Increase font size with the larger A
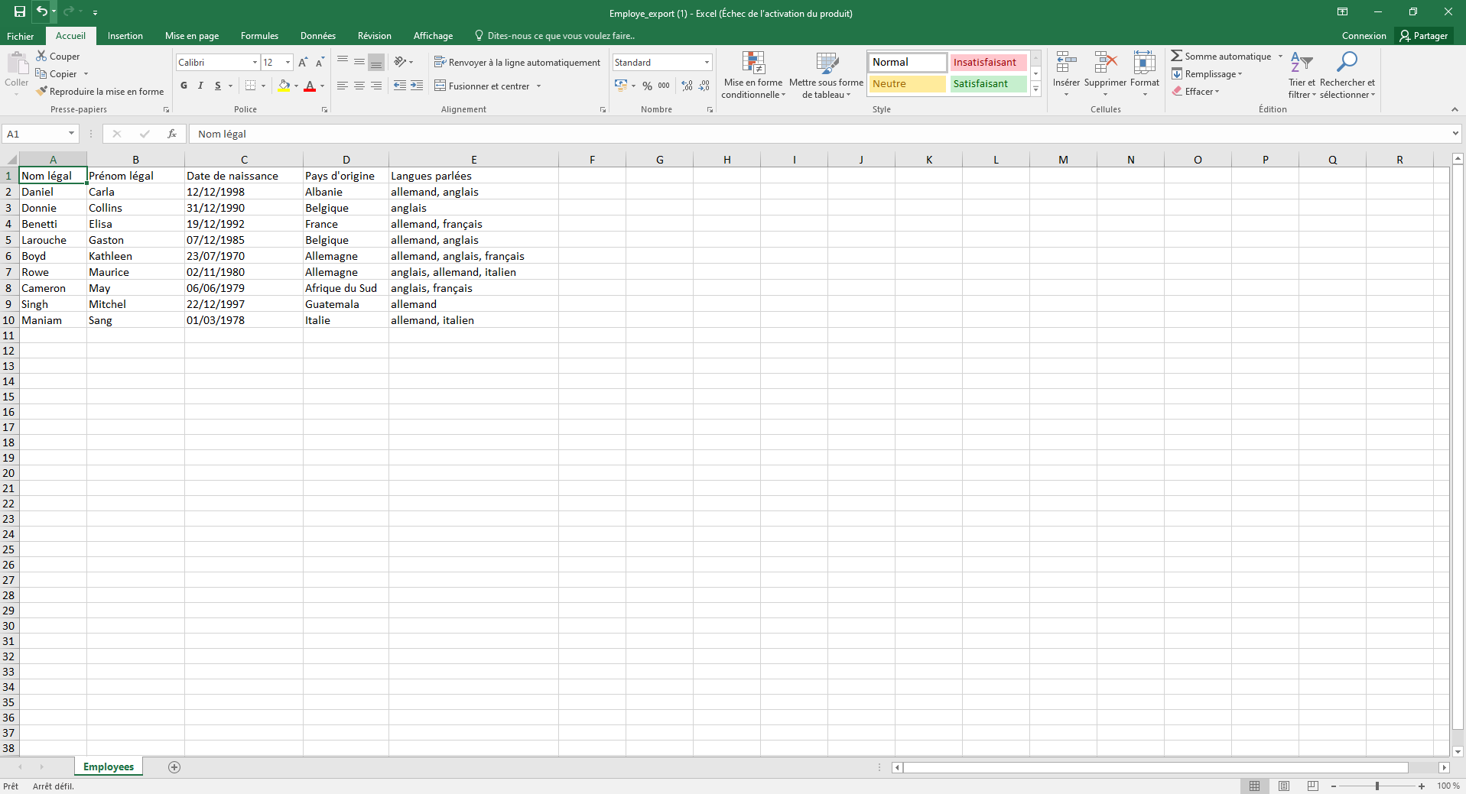Viewport: 1466px width, 794px height. 303,63
